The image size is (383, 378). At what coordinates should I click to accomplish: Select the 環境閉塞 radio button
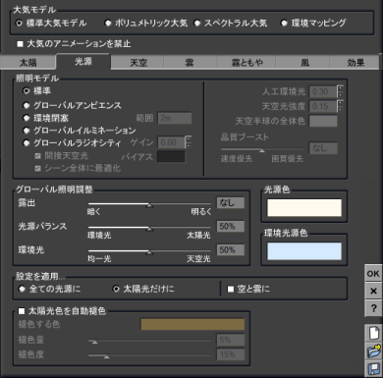[x=27, y=118]
